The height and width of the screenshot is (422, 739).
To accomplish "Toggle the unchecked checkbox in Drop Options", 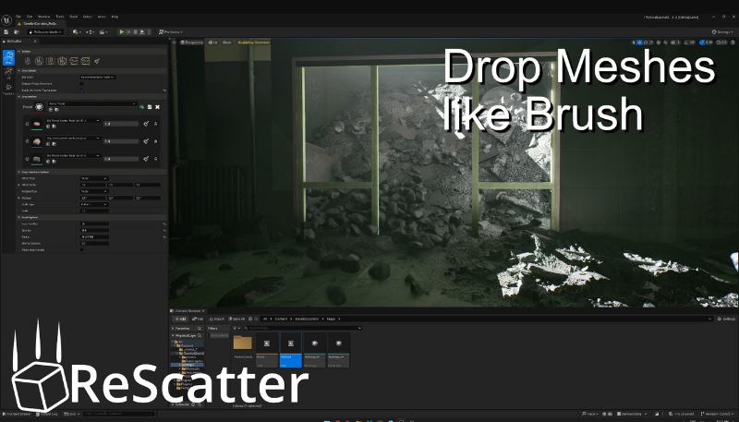I will coord(81,83).
